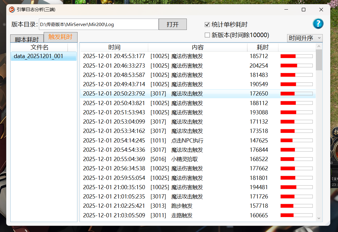This screenshot has height=232, width=338.
Task: Select file data_20251201_001 in the list
Action: pos(43,56)
